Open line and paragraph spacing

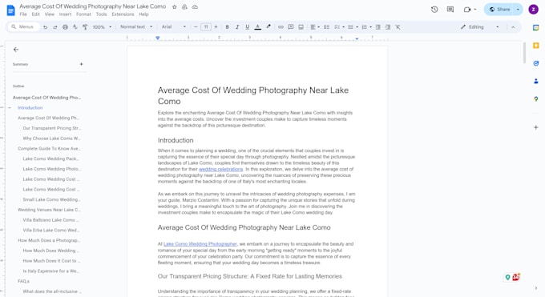326,26
